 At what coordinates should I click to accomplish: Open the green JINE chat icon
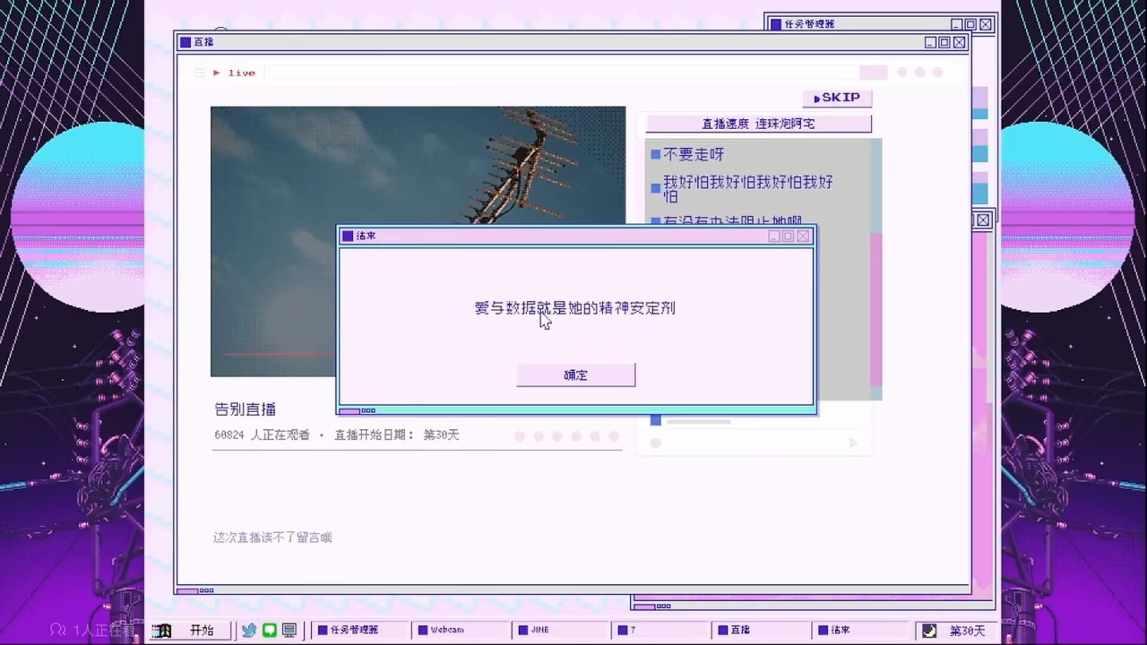269,630
